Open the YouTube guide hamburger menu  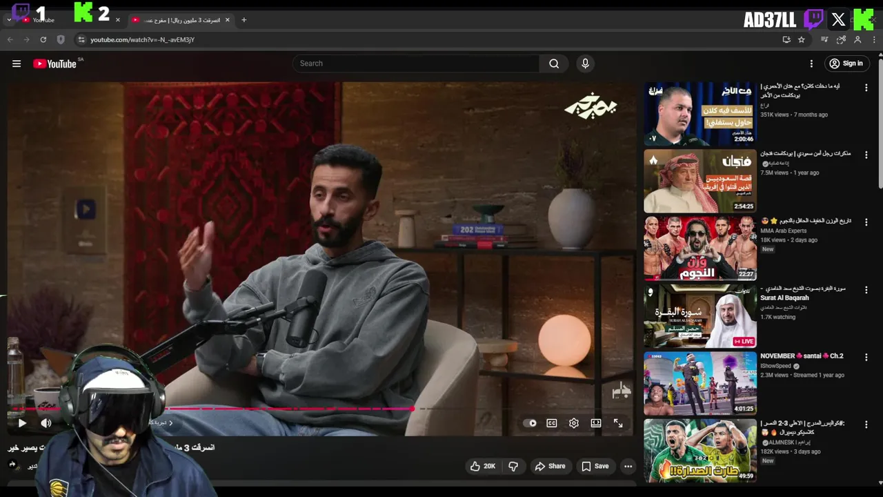click(x=17, y=64)
